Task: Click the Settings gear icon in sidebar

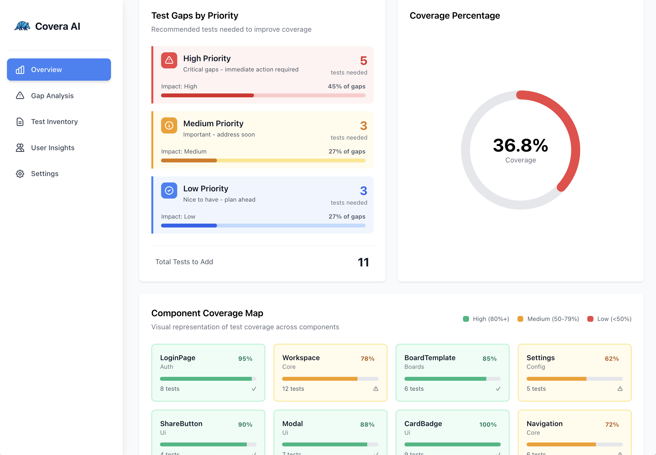Action: point(20,174)
